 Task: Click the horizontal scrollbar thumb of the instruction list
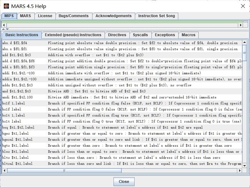point(64,171)
